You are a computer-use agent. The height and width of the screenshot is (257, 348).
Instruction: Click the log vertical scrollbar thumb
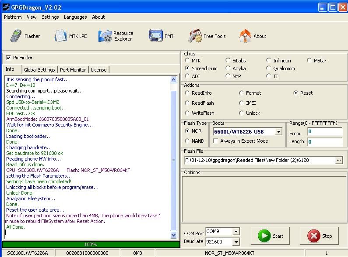(173, 161)
